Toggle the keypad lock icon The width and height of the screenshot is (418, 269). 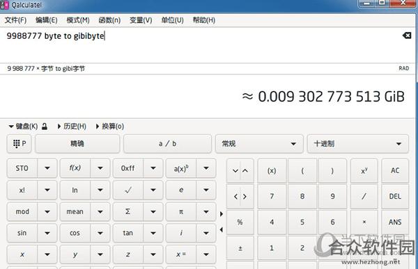pos(45,127)
